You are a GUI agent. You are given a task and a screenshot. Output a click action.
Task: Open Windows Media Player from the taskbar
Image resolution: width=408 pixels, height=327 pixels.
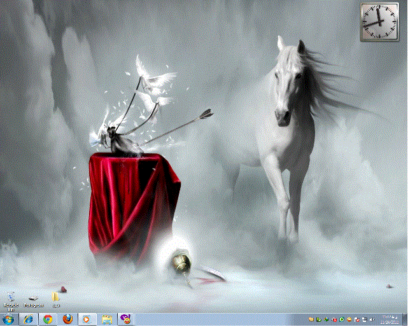click(87, 319)
